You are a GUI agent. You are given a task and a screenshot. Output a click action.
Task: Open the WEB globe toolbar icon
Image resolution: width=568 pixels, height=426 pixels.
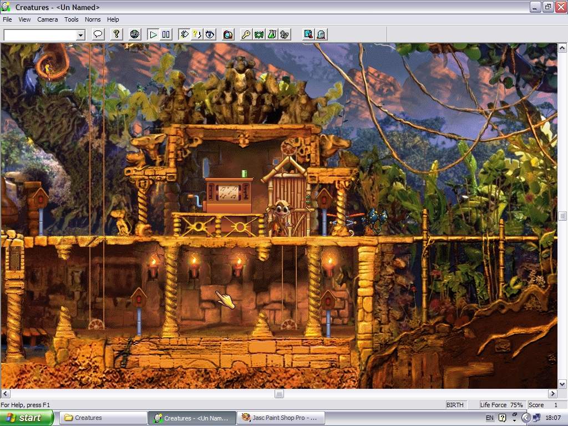point(135,34)
